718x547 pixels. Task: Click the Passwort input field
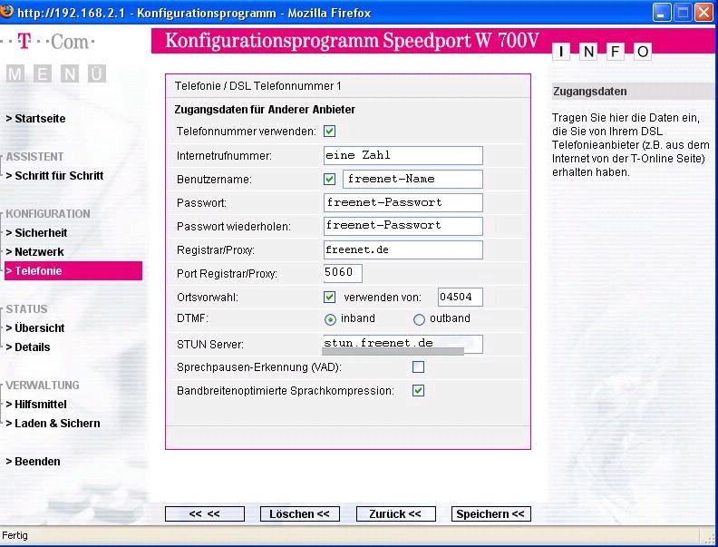coord(403,202)
